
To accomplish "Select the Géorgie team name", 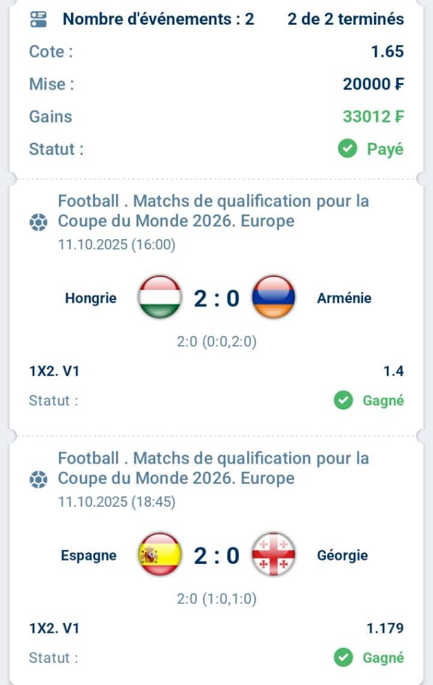I will (342, 556).
